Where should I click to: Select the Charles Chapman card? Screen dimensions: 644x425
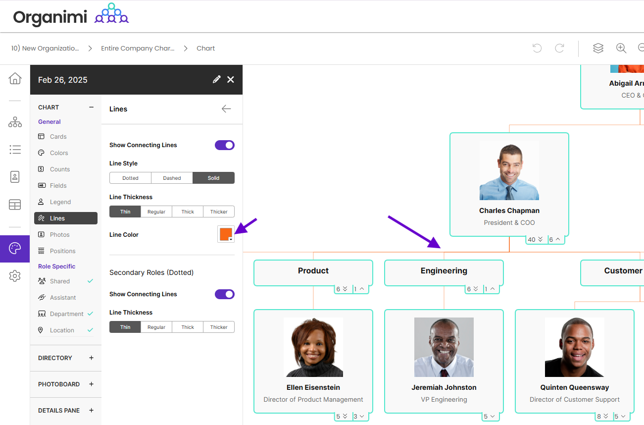(x=509, y=184)
